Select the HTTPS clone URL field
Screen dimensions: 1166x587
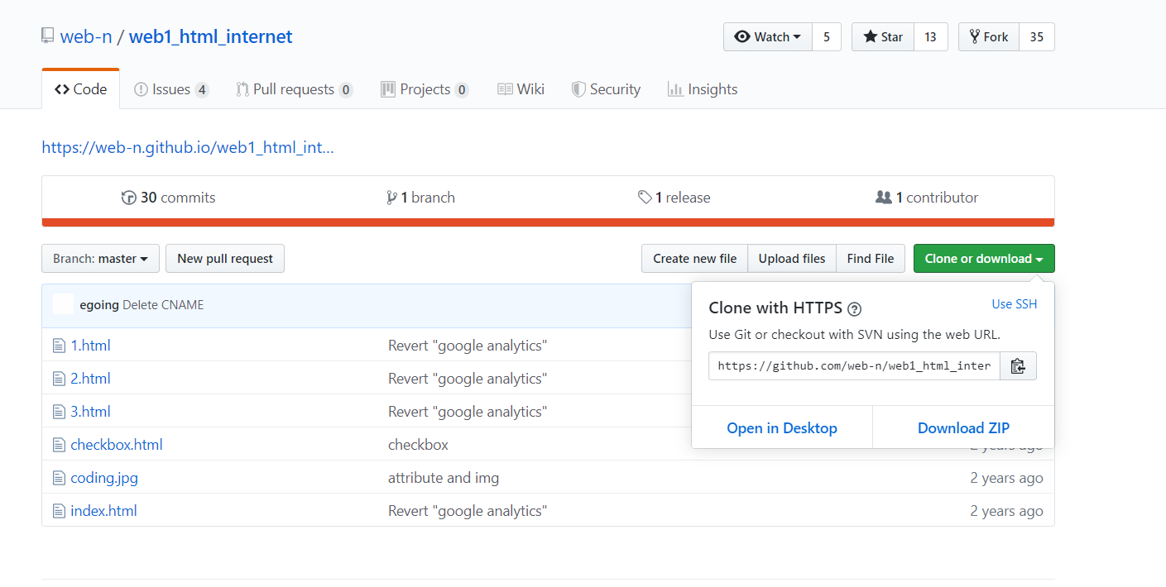tap(854, 365)
